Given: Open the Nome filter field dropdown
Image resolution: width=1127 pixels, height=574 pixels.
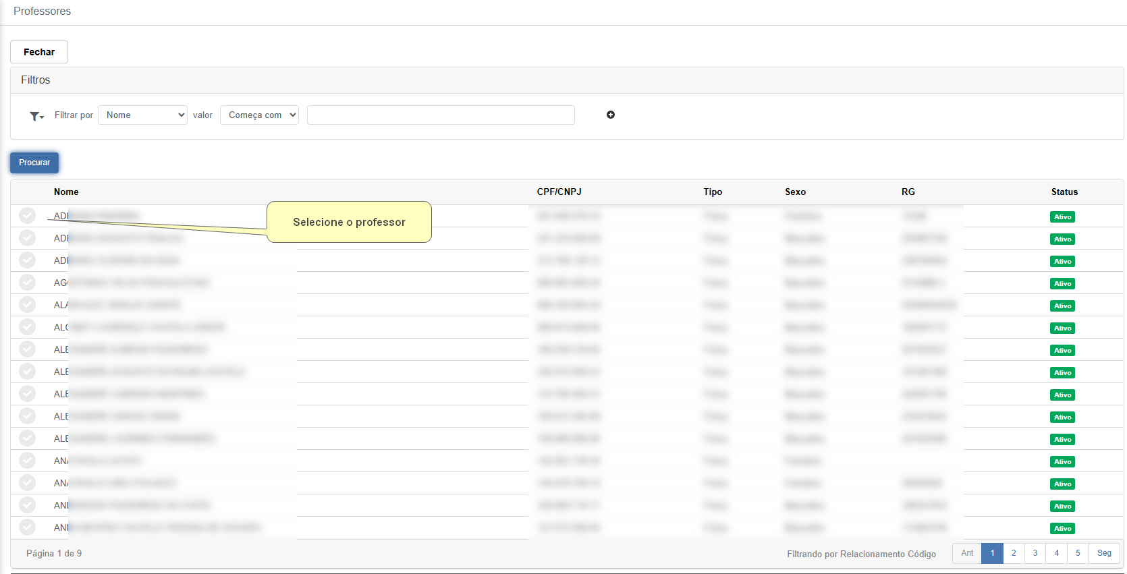Looking at the screenshot, I should coord(142,115).
